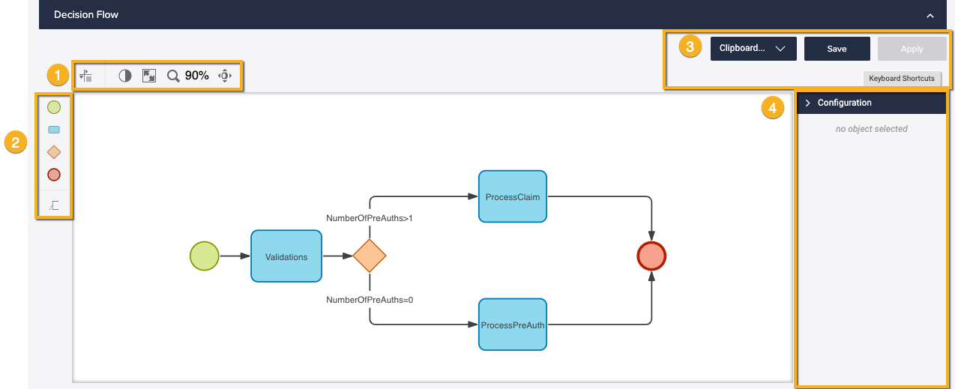Viewport: 955px width, 389px height.
Task: Expand the Configuration panel chevron
Action: tap(807, 103)
